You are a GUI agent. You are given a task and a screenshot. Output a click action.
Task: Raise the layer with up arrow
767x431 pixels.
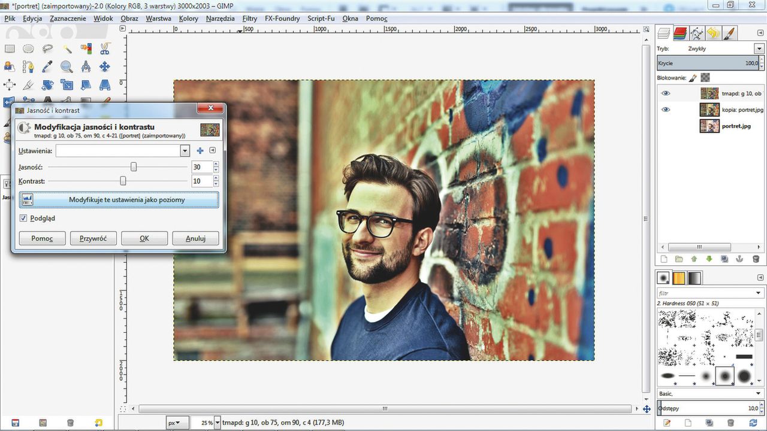point(694,259)
